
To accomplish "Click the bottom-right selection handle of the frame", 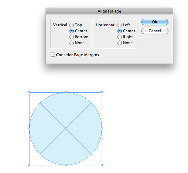I will click(102, 165).
